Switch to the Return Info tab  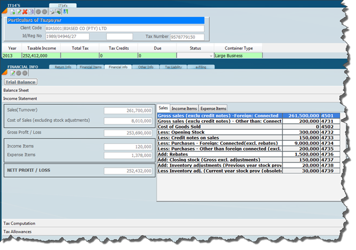[62, 67]
